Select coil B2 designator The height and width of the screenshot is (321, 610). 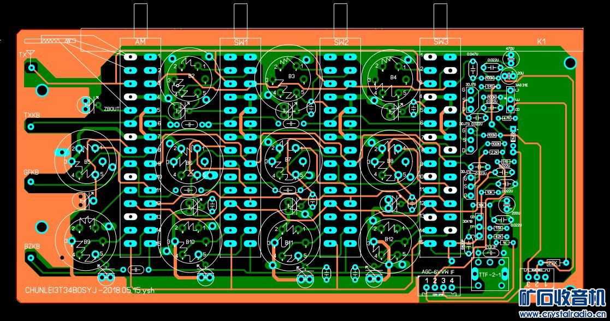coord(191,76)
